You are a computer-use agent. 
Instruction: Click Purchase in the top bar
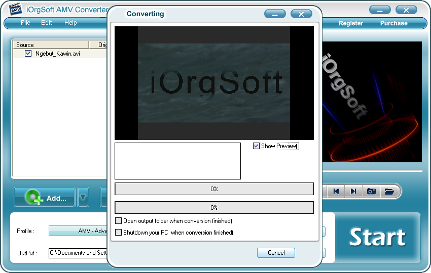click(x=393, y=23)
